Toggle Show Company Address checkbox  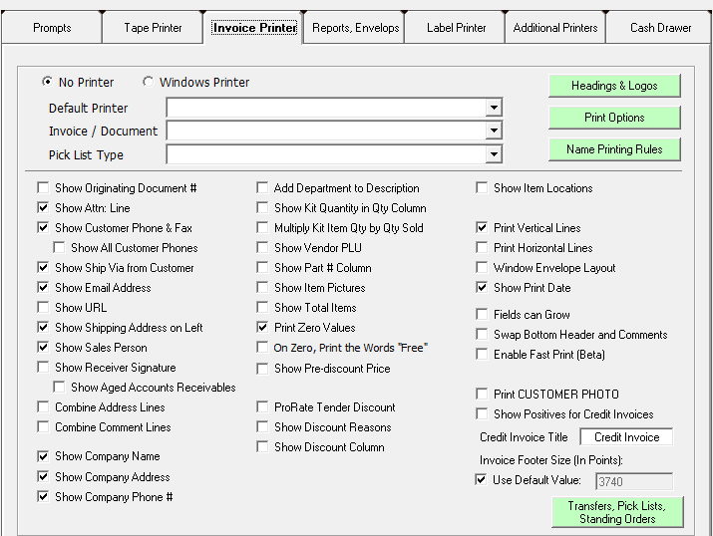tap(43, 476)
